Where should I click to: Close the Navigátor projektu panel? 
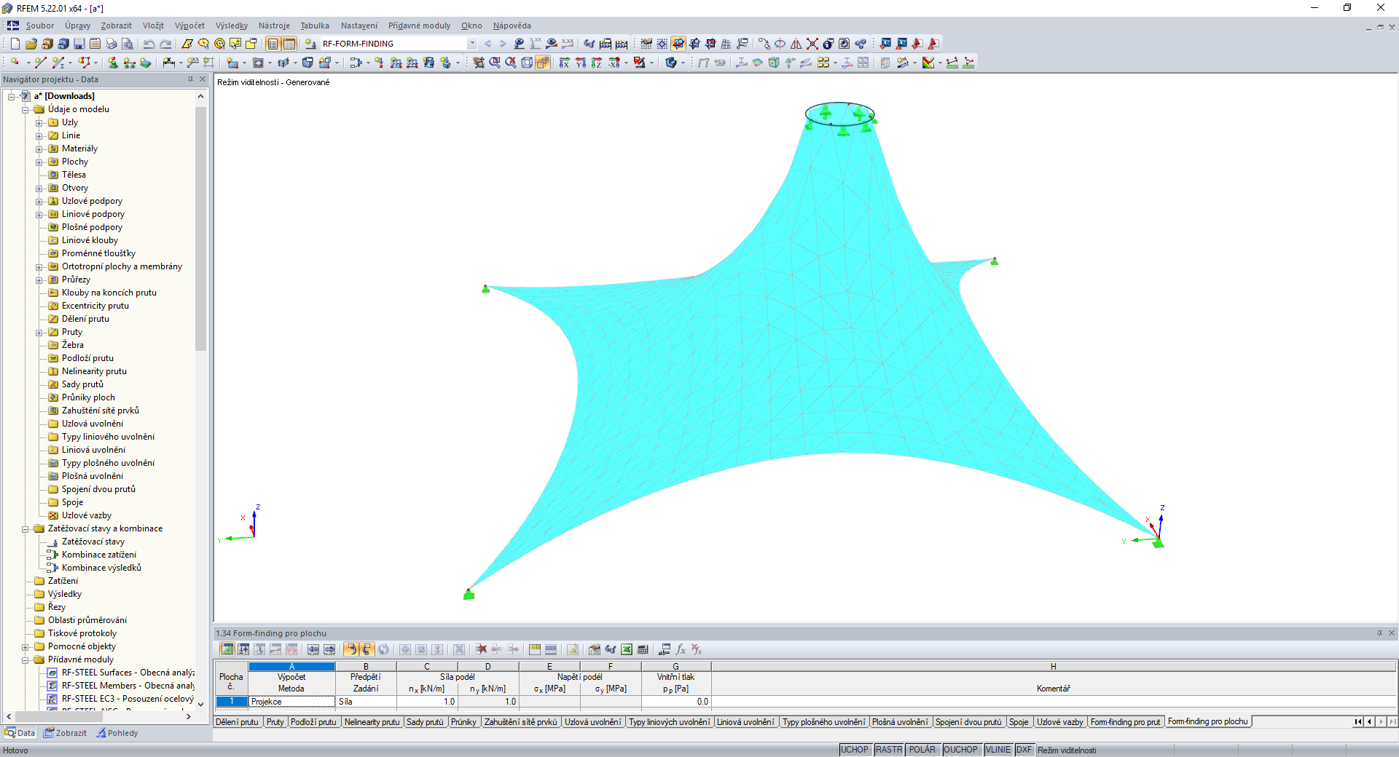203,79
